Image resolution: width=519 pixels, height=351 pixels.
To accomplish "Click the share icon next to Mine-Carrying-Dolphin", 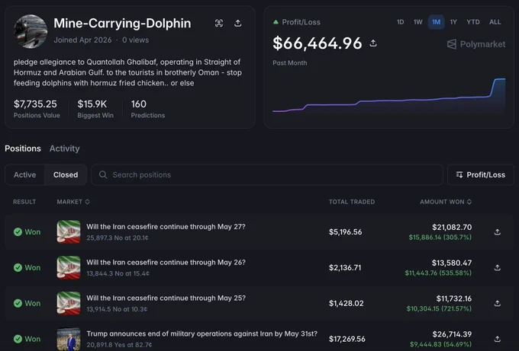I will (237, 23).
